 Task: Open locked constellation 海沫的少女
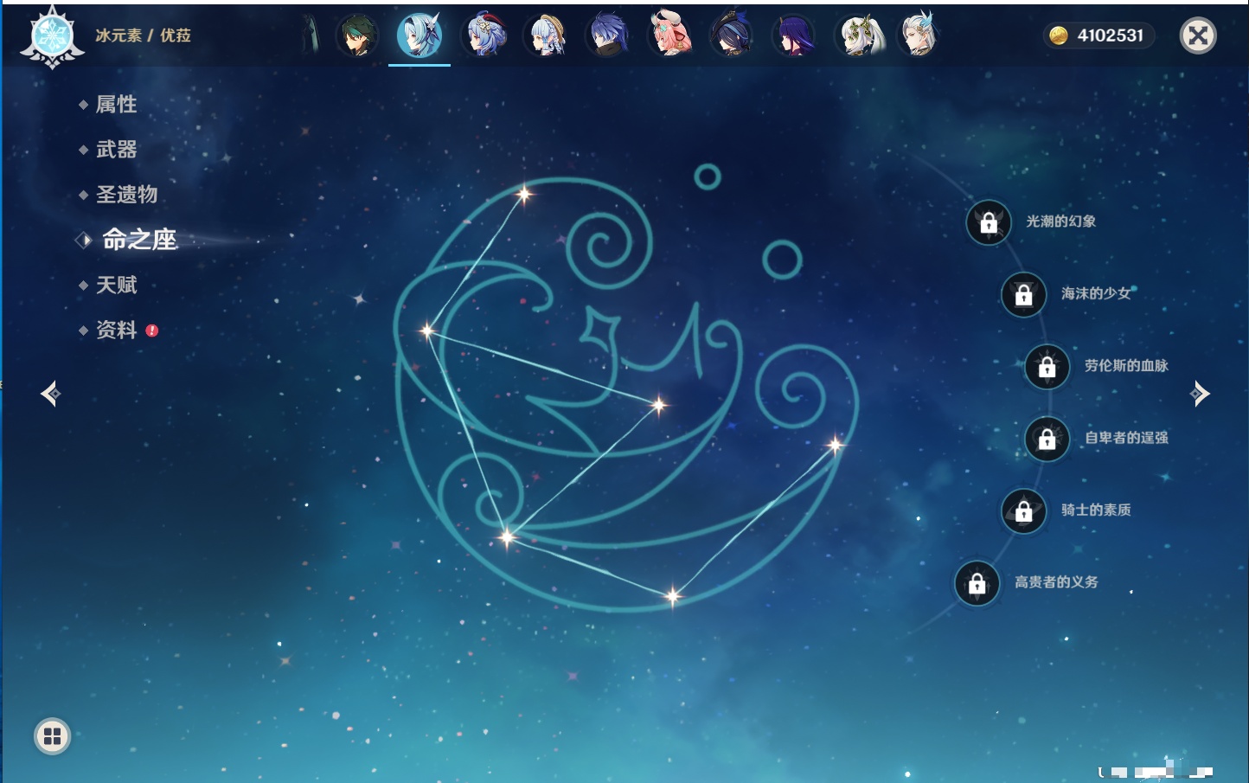click(x=1024, y=294)
